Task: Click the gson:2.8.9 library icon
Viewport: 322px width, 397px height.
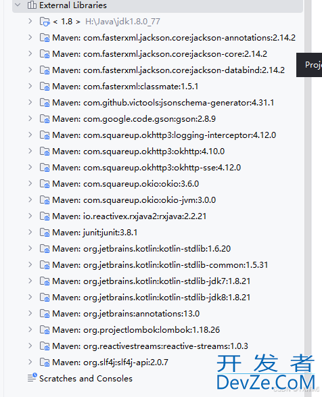Action: (x=45, y=119)
